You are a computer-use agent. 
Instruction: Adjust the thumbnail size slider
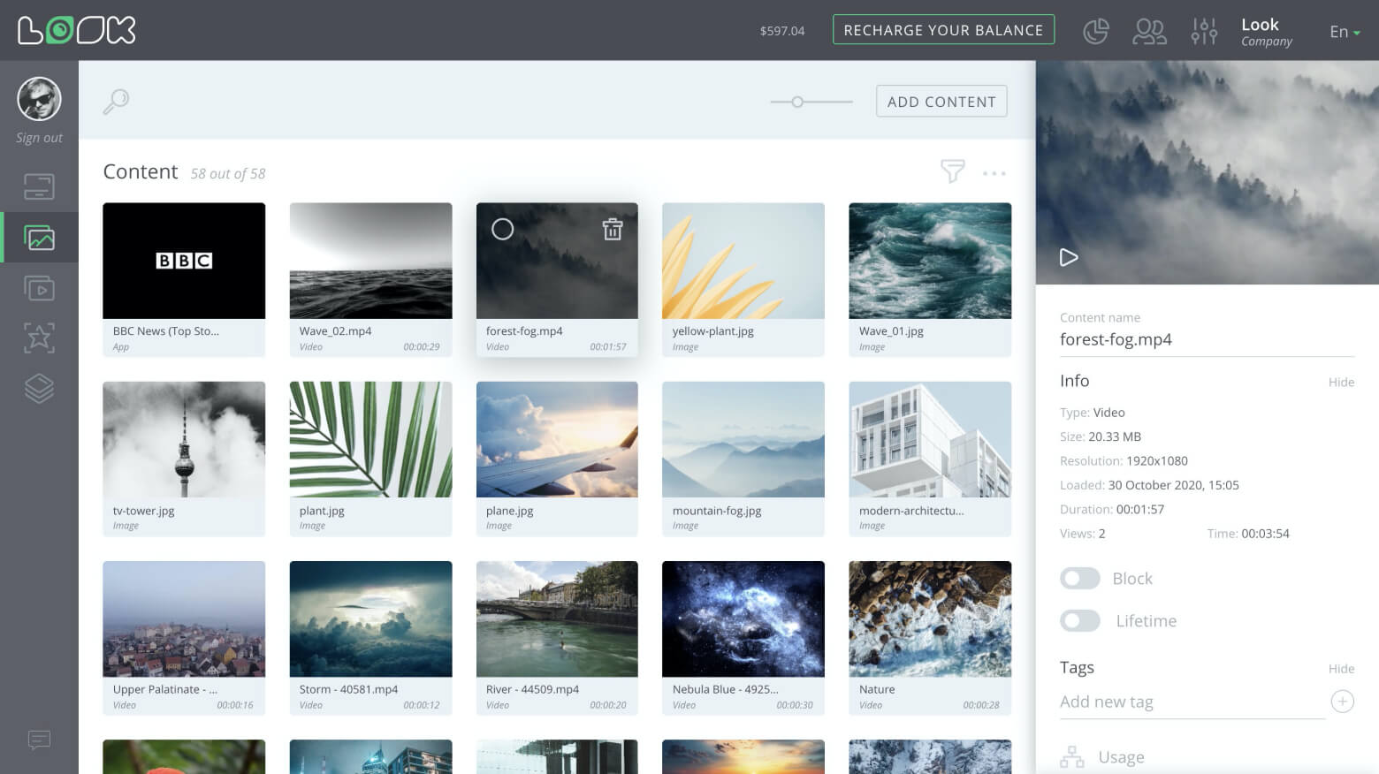click(797, 102)
